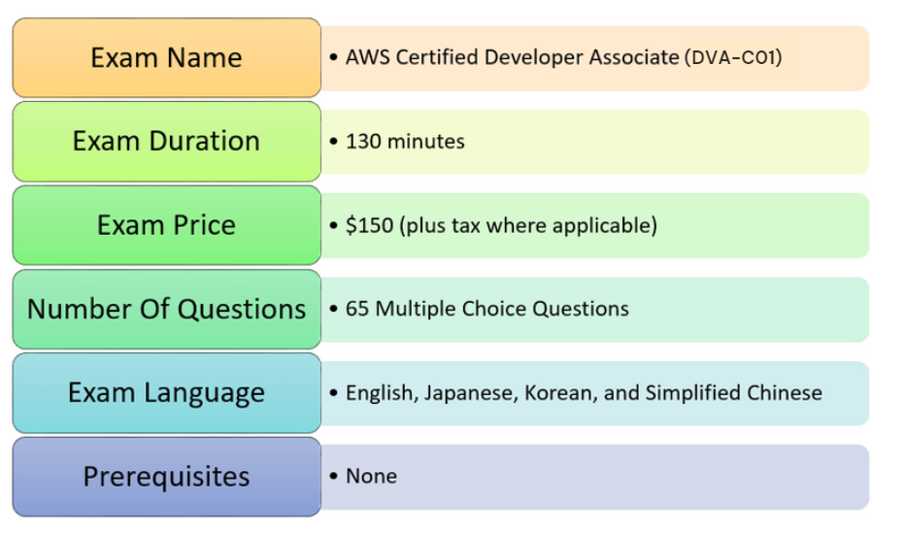Click the Exam Name label box
The image size is (906, 535).
coord(166,58)
